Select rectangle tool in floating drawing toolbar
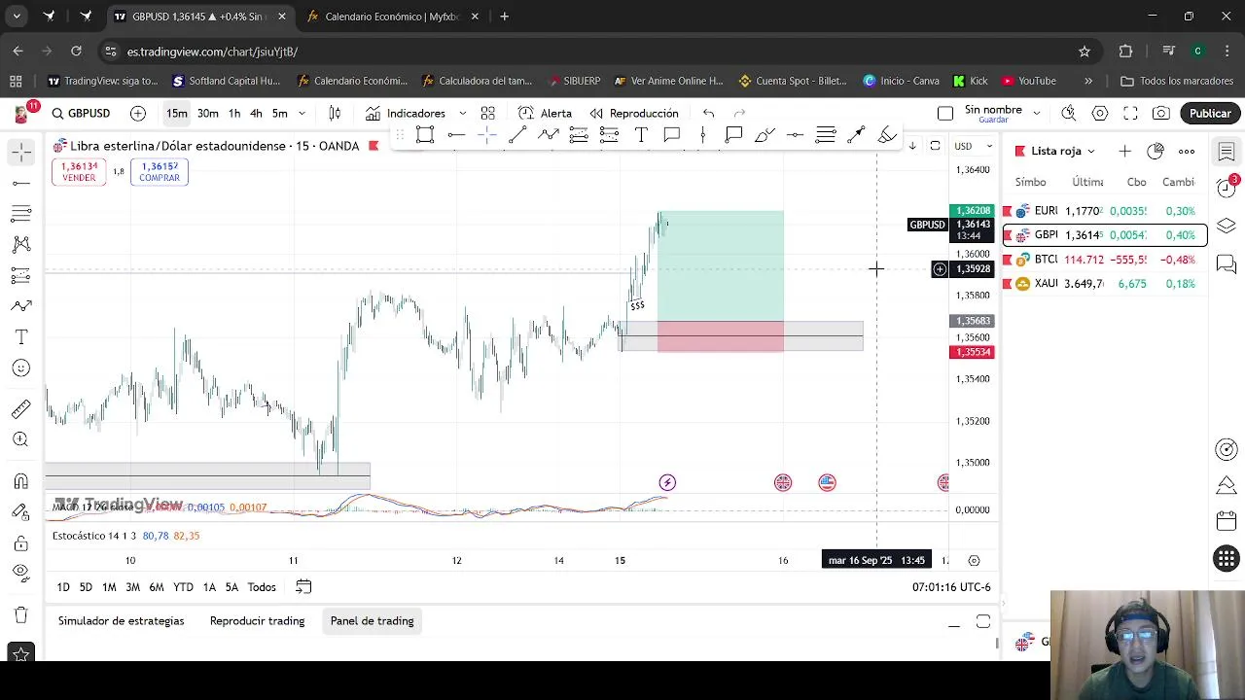This screenshot has height=700, width=1245. [425, 135]
